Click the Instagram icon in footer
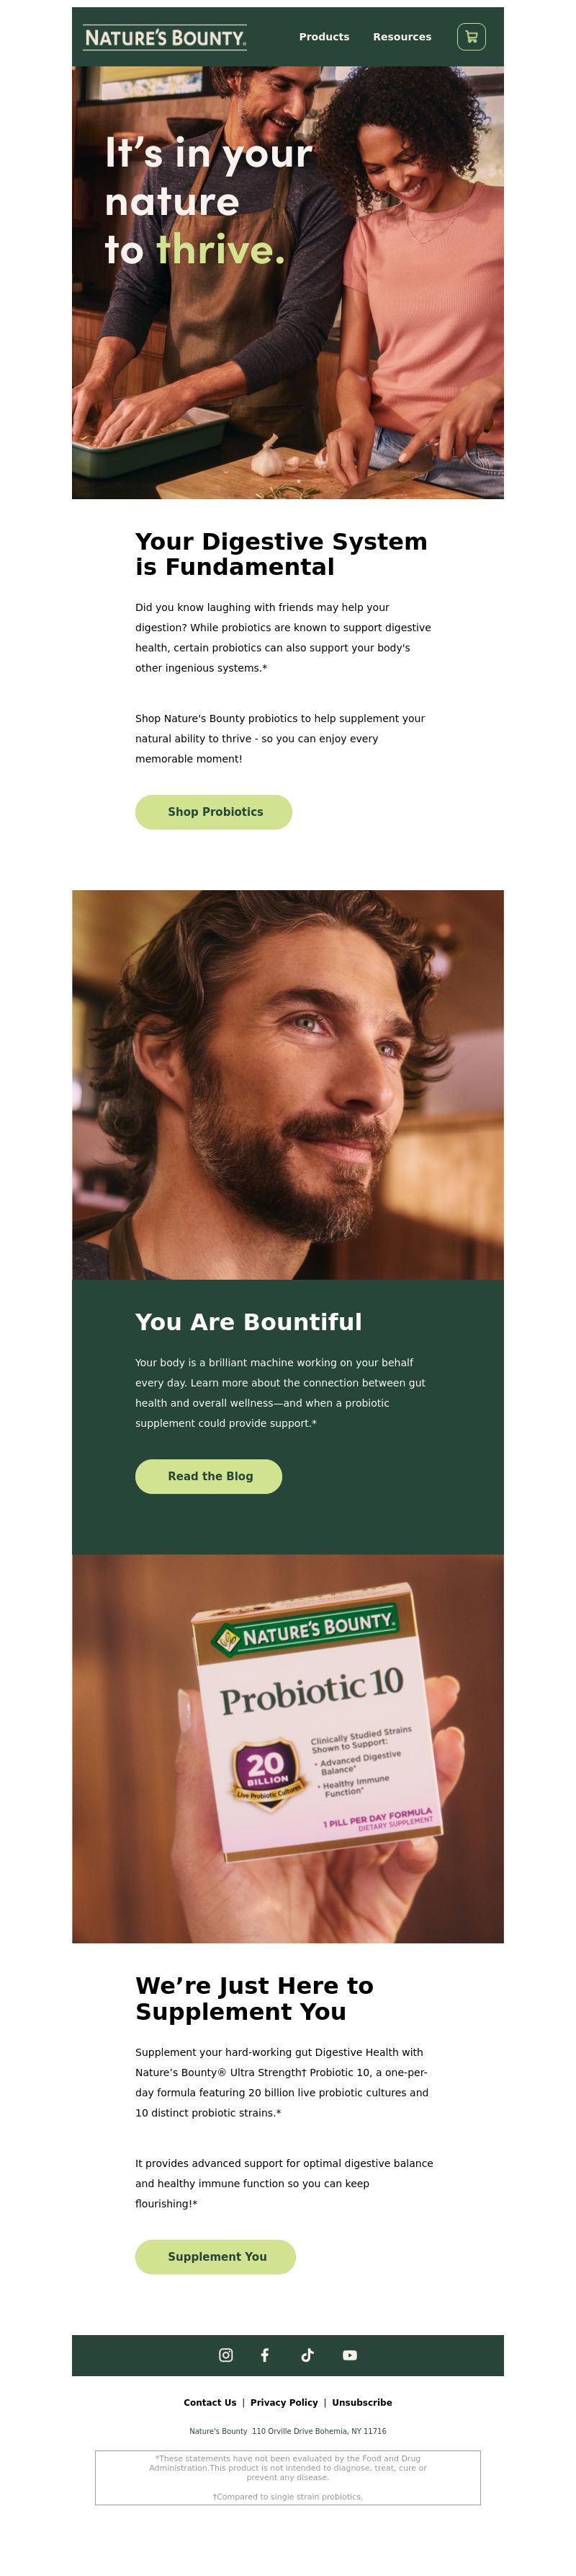576x2576 pixels. click(x=225, y=2355)
